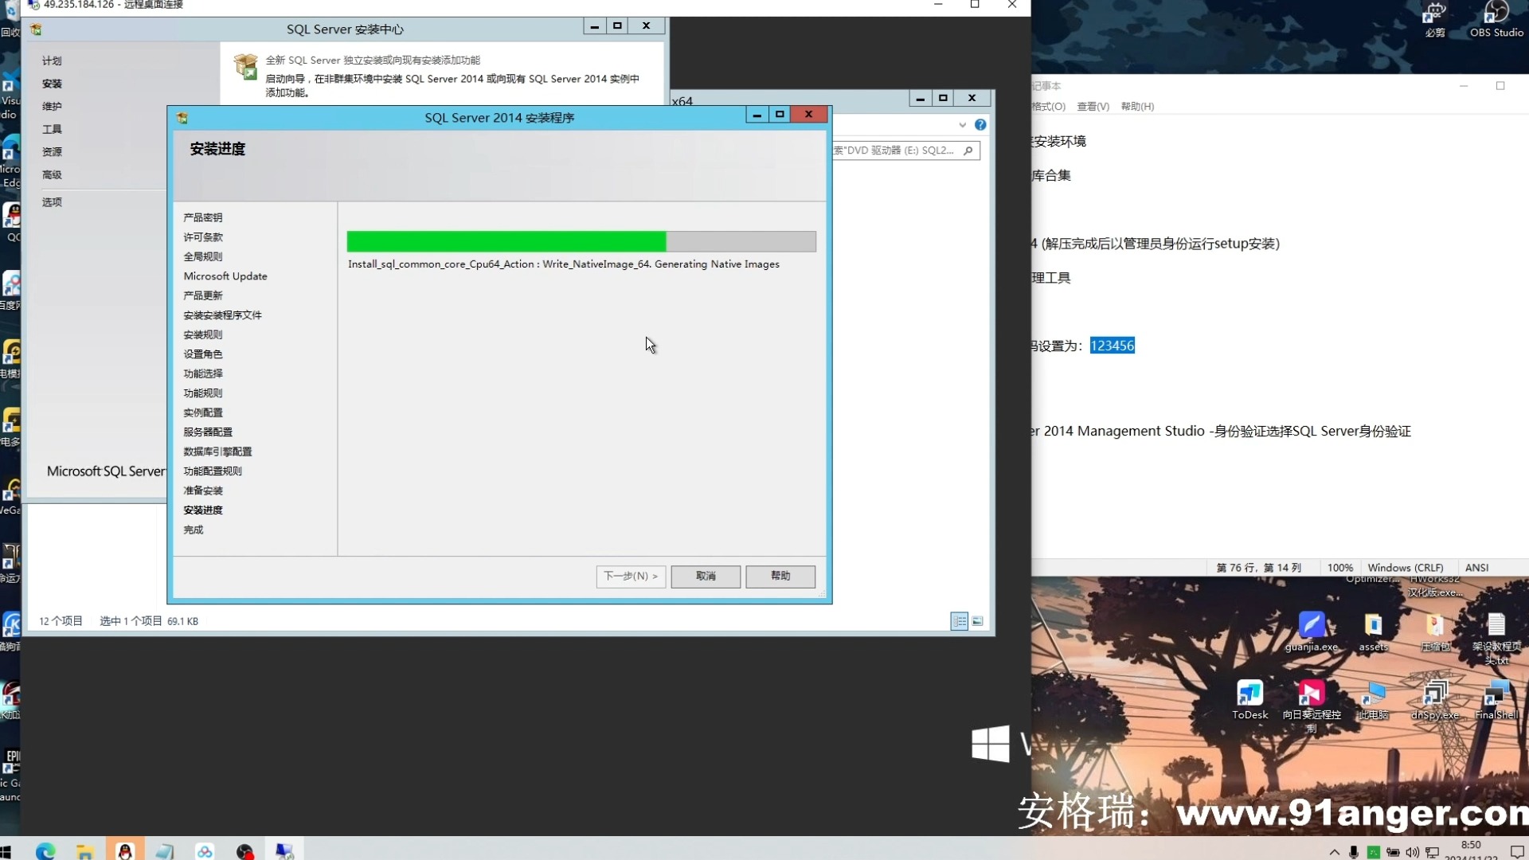The width and height of the screenshot is (1529, 860).
Task: Click the 准备安装 step in setup
Action: click(x=202, y=491)
